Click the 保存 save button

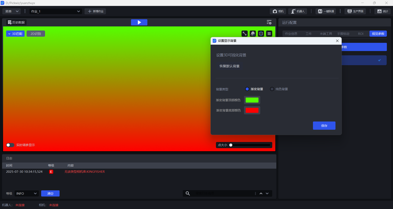pyautogui.click(x=324, y=126)
